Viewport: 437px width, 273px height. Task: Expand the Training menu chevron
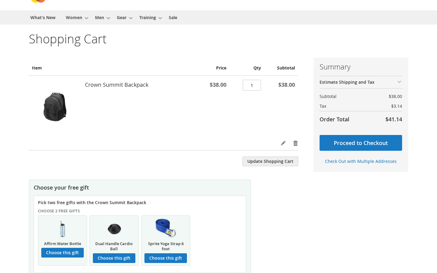point(160,18)
